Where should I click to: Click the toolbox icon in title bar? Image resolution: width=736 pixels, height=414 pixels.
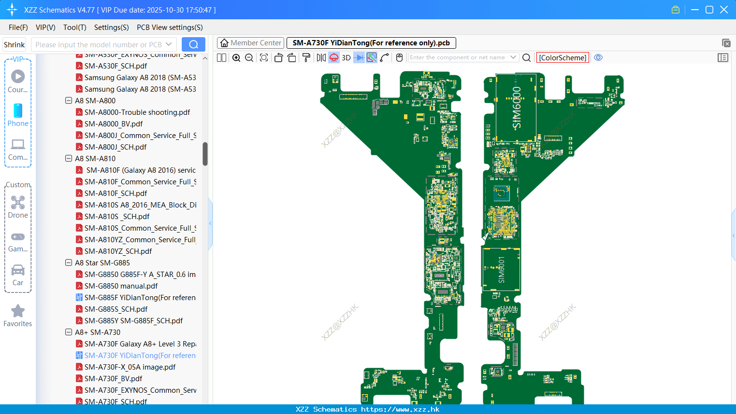pyautogui.click(x=676, y=10)
